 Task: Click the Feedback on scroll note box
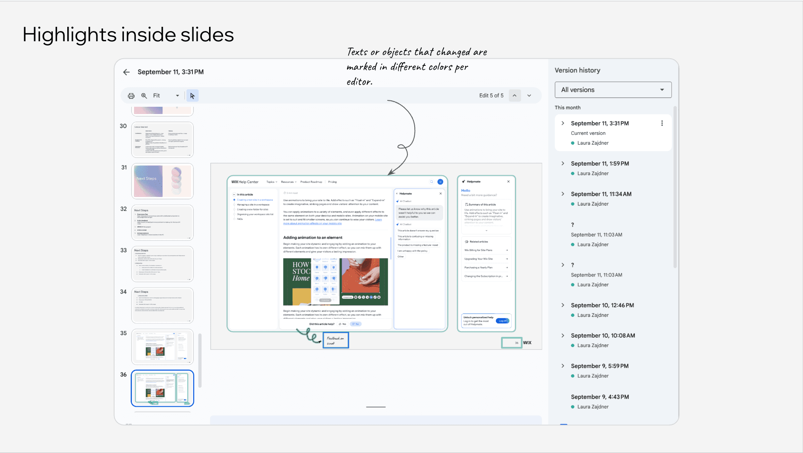point(336,340)
